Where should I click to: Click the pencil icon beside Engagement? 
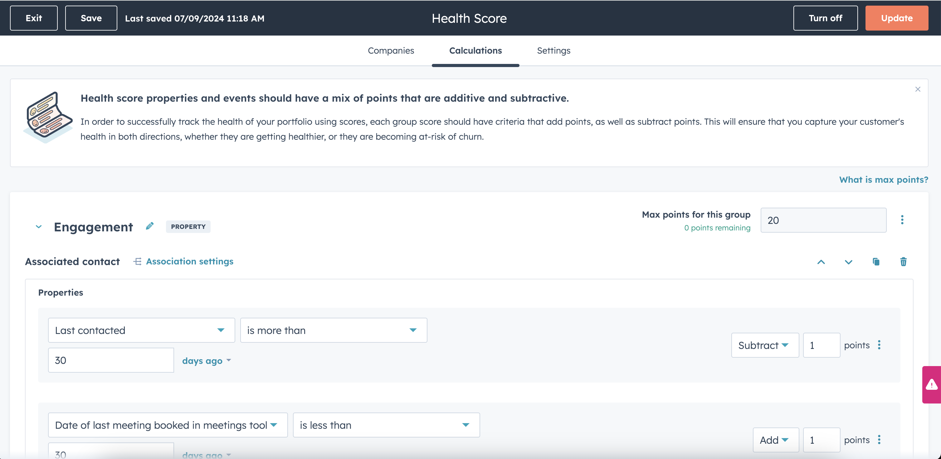point(149,226)
